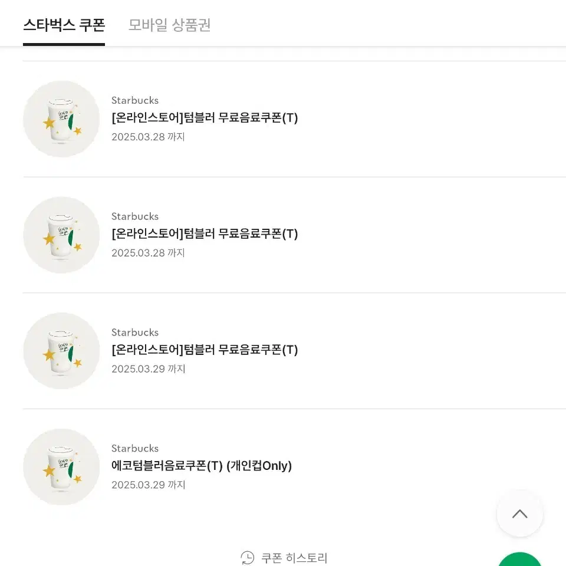The image size is (566, 566).
Task: Click Starbucks brand label on first coupon
Action: [x=135, y=100]
